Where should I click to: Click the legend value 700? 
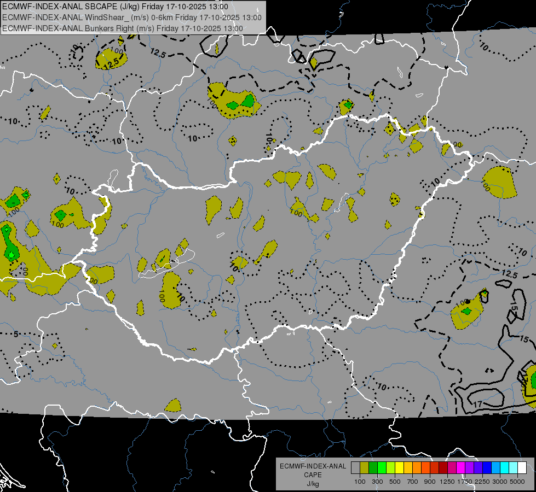[413, 482]
